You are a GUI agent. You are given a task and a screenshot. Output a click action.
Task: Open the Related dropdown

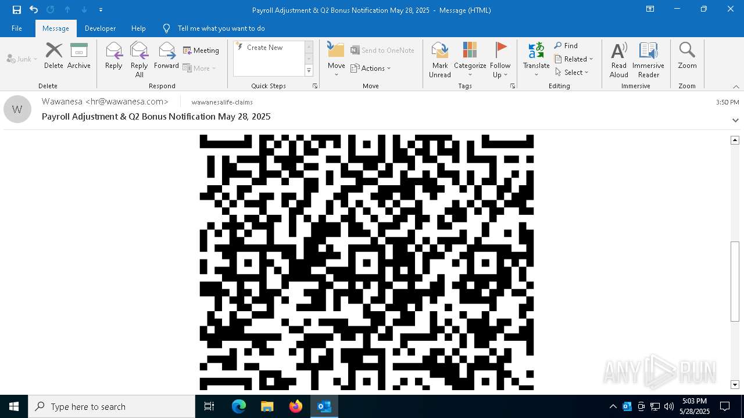pos(574,59)
